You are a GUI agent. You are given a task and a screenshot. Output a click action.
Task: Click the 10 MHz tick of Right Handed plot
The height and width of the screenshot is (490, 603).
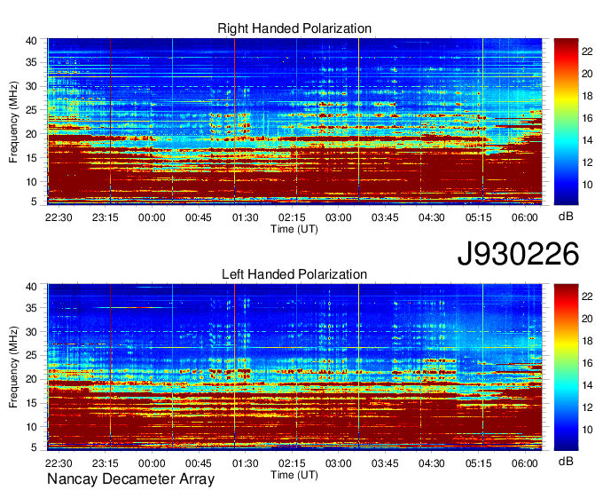[x=31, y=182]
